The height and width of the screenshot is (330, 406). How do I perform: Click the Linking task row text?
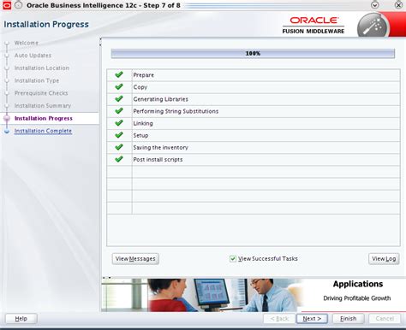pyautogui.click(x=143, y=123)
